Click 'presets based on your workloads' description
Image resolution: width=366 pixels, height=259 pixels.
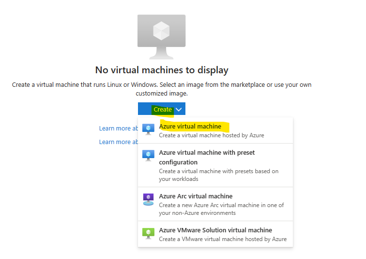tap(219, 175)
